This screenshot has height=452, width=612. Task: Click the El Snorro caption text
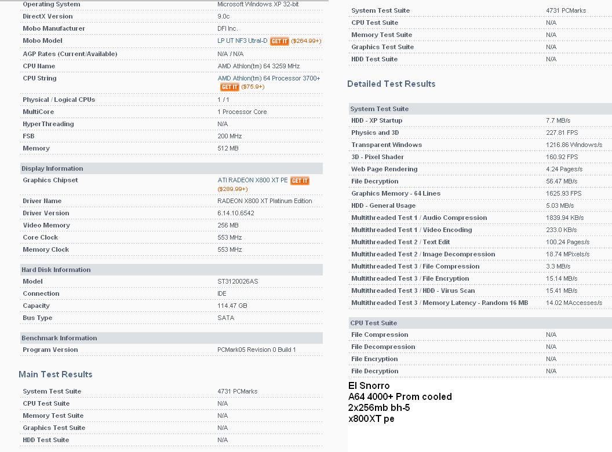point(369,386)
